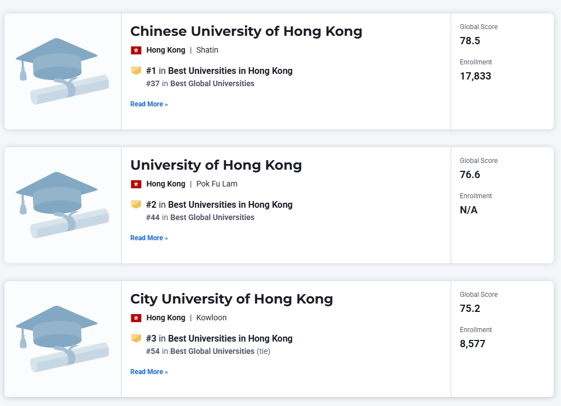Click University of Hong Kong graduation cap image

pos(62,205)
